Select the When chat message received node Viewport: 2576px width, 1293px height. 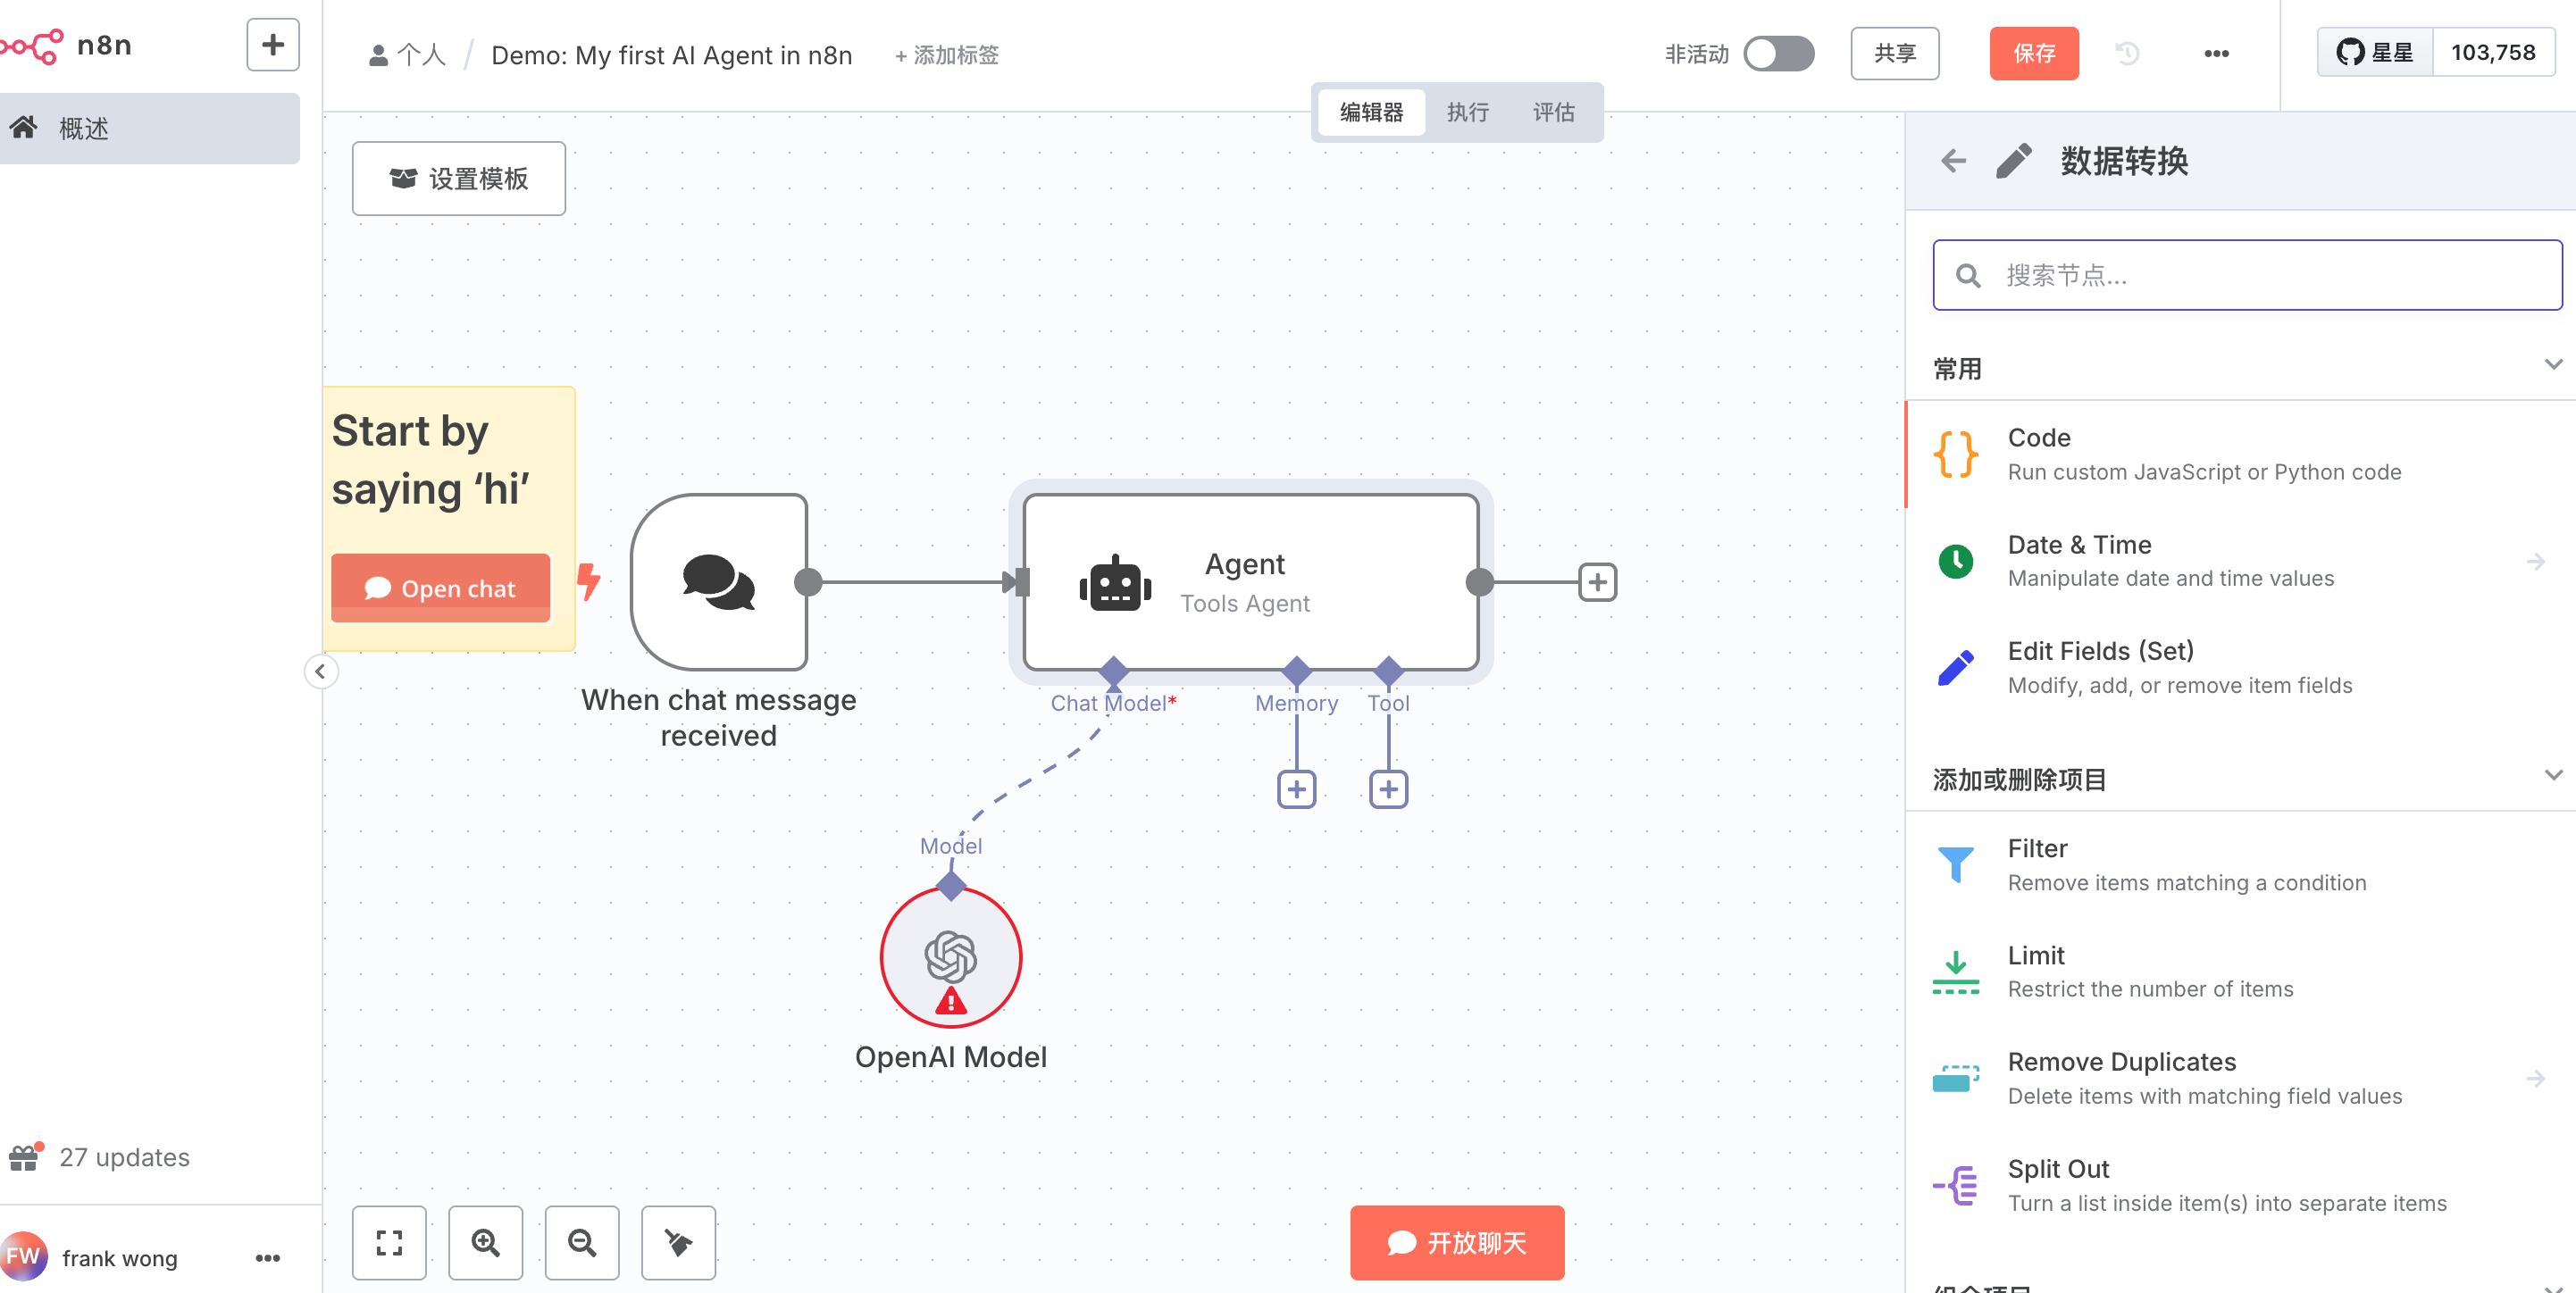(719, 582)
